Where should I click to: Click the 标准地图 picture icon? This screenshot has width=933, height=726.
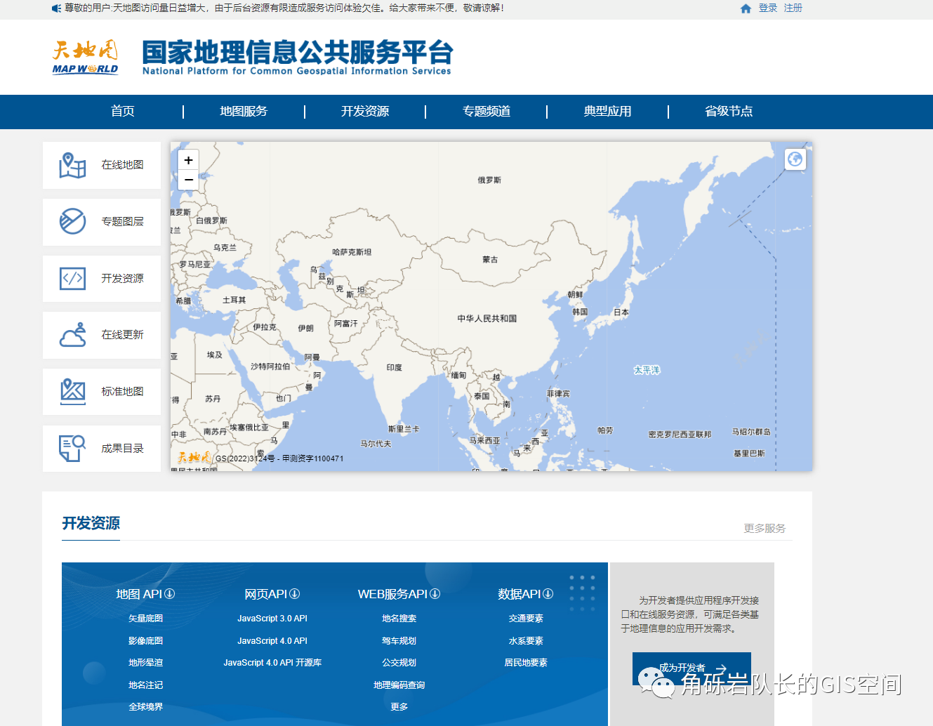point(72,392)
